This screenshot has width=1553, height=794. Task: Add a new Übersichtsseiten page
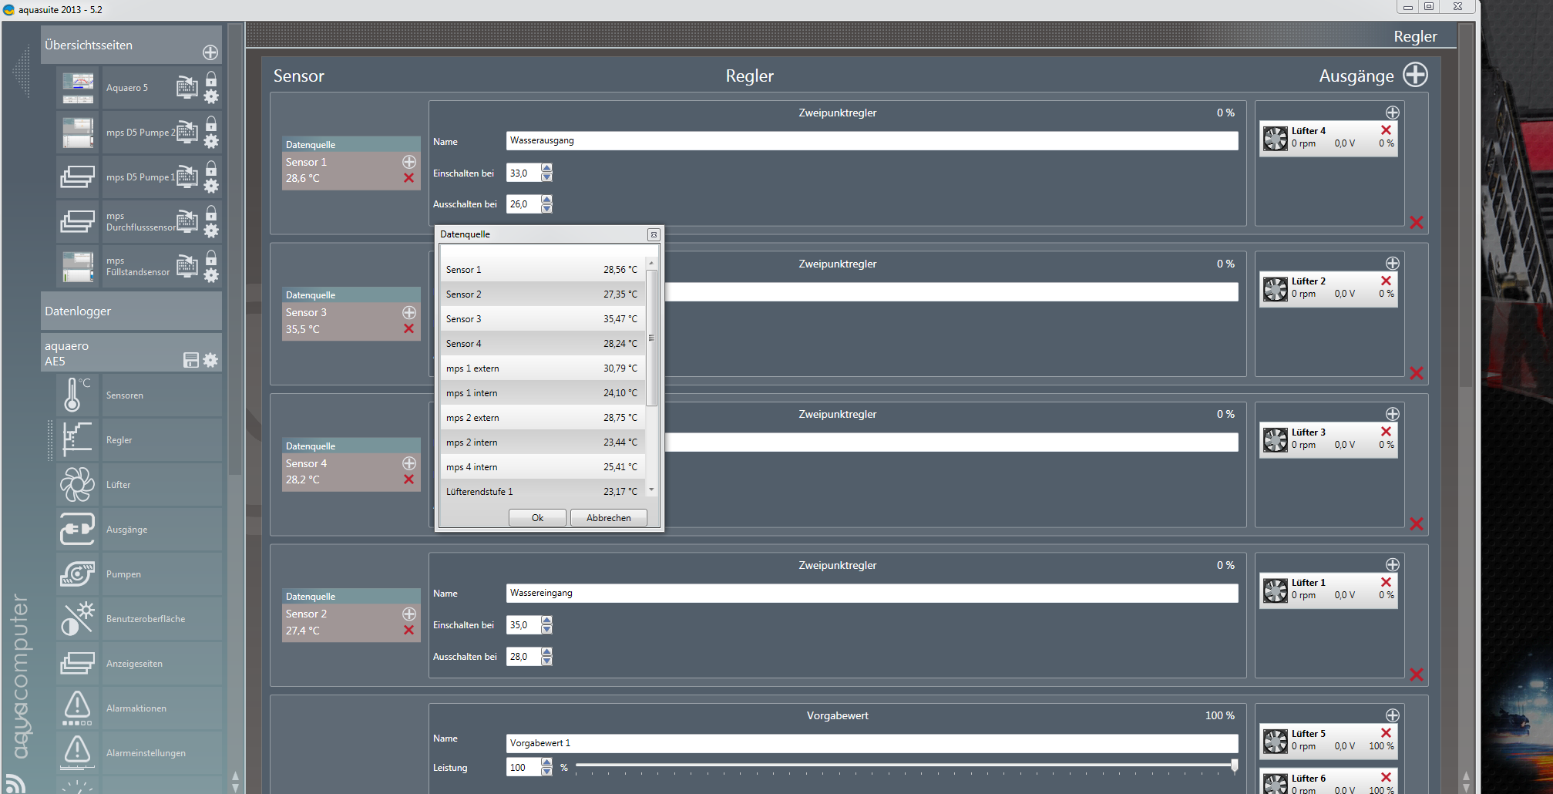pyautogui.click(x=210, y=52)
